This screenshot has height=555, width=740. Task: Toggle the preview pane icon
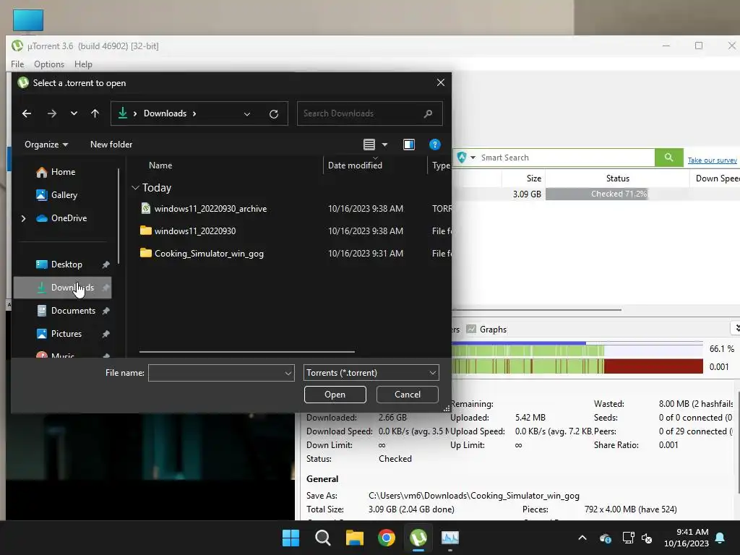pyautogui.click(x=409, y=145)
